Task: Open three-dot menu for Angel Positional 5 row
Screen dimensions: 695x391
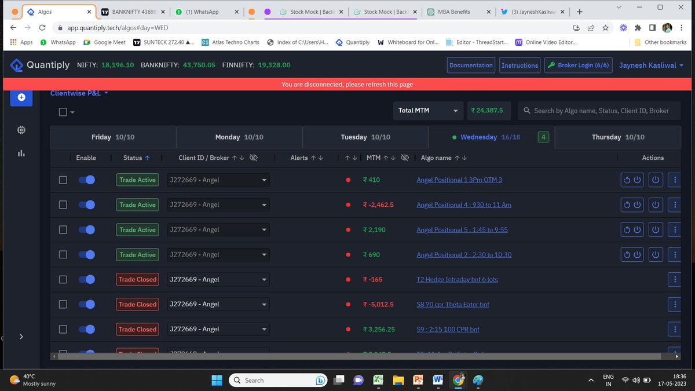Action: coord(674,230)
